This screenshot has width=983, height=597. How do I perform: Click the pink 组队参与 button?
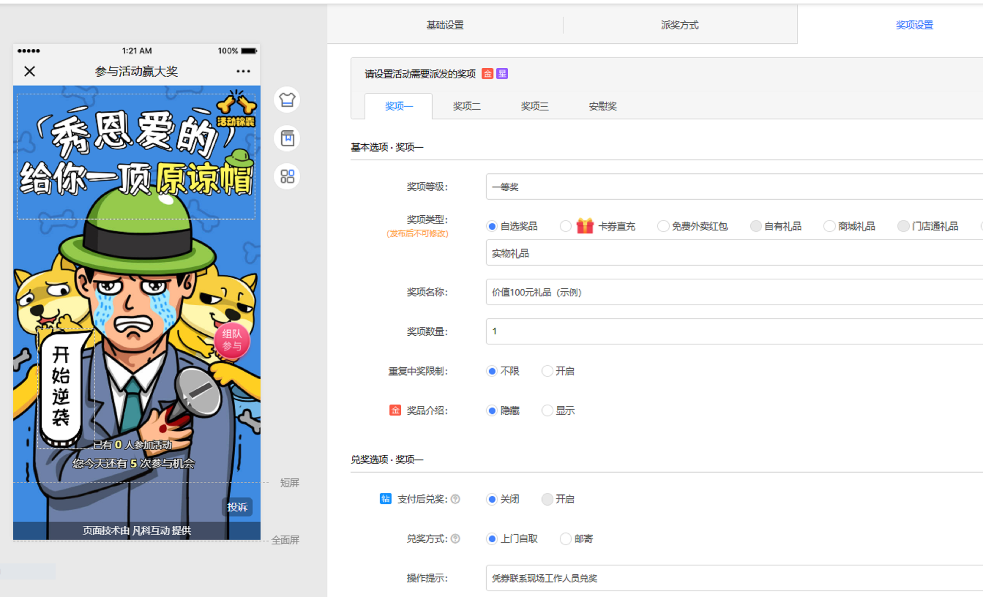232,340
